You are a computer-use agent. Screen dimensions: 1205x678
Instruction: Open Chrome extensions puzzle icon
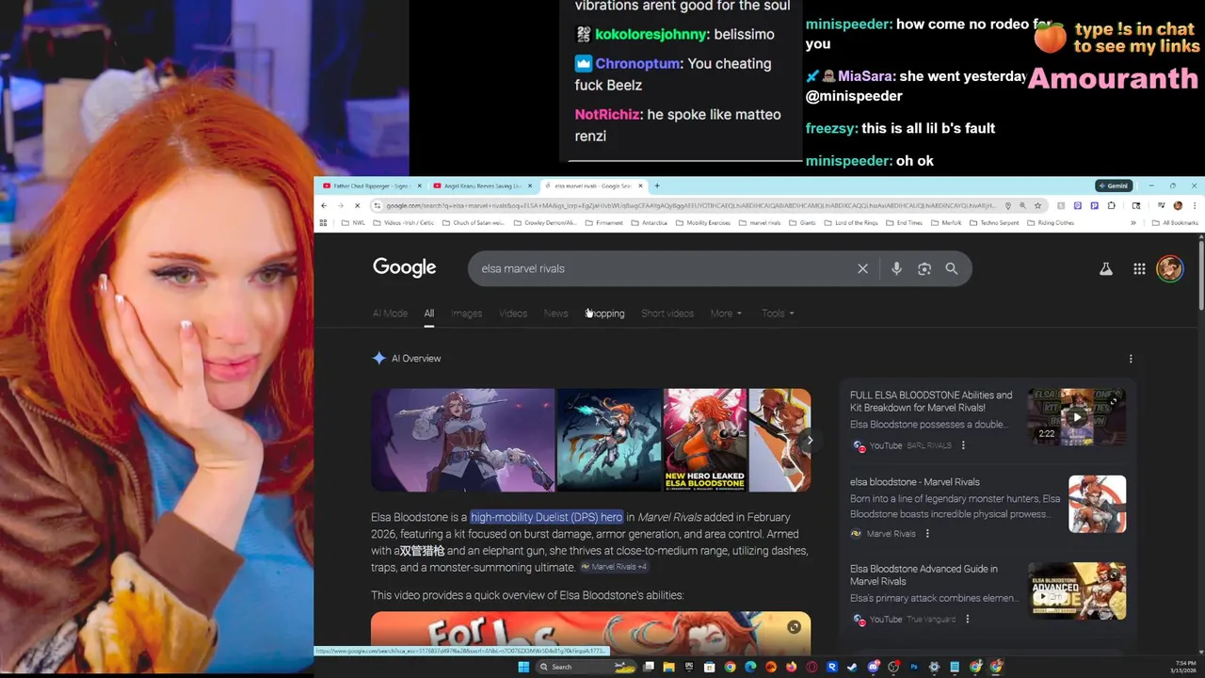tap(1111, 205)
